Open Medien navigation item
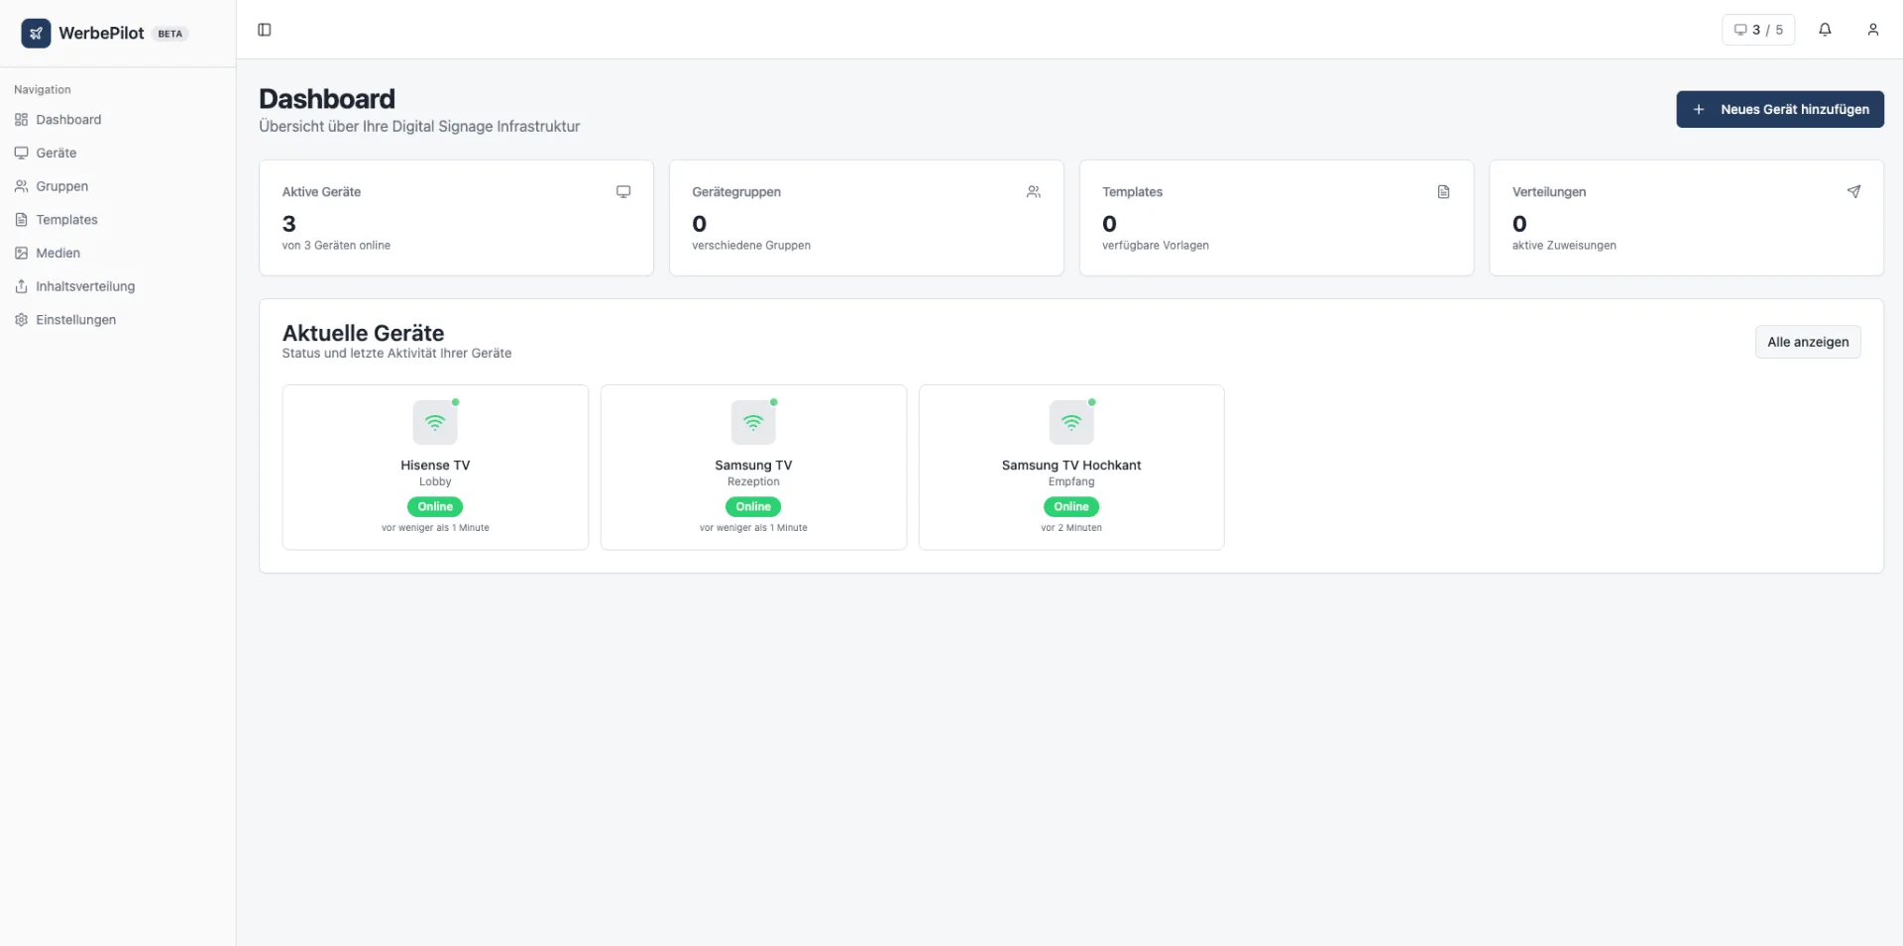The width and height of the screenshot is (1903, 946). tap(118, 253)
